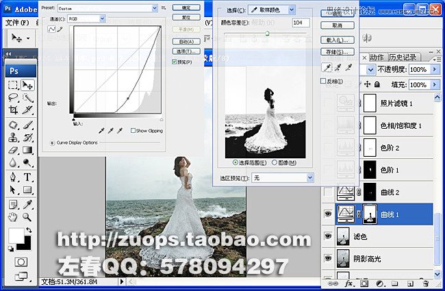Select the Rectangular Marquee tool

(x=13, y=85)
